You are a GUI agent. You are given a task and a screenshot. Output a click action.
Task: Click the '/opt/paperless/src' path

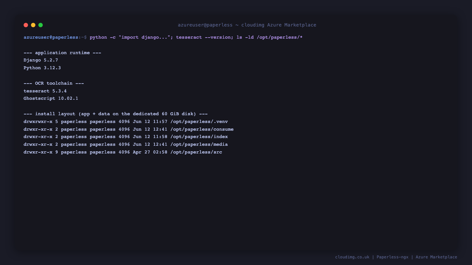tap(196, 152)
